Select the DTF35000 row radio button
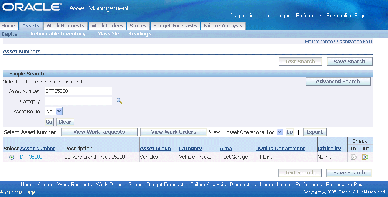The image size is (388, 197). [x=12, y=157]
